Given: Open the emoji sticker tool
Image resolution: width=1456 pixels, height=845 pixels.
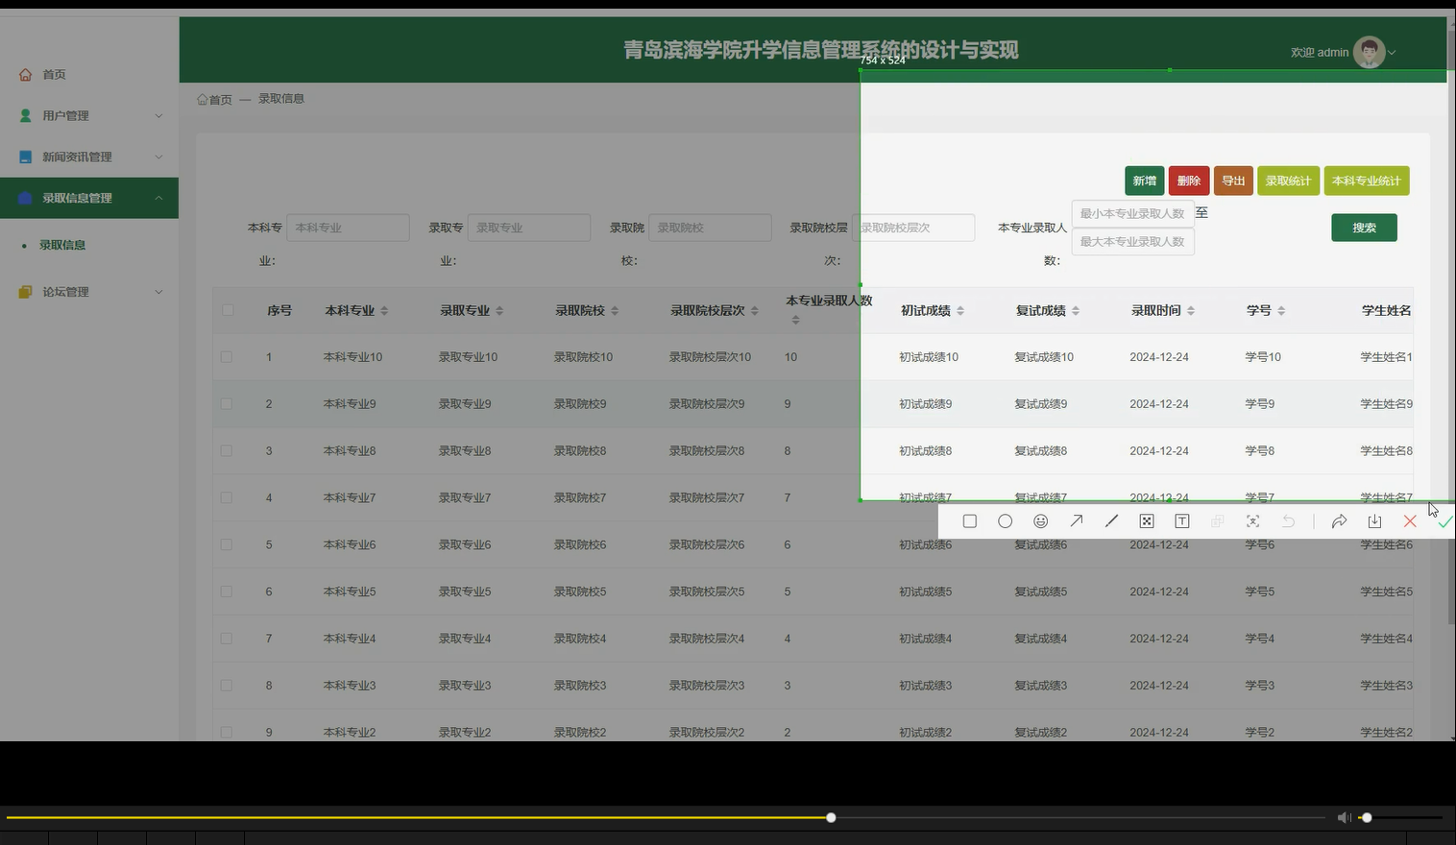Looking at the screenshot, I should pos(1040,520).
